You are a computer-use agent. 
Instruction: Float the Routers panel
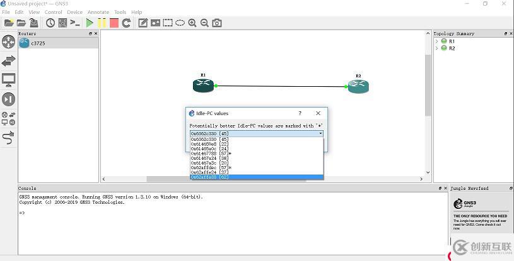[90, 33]
